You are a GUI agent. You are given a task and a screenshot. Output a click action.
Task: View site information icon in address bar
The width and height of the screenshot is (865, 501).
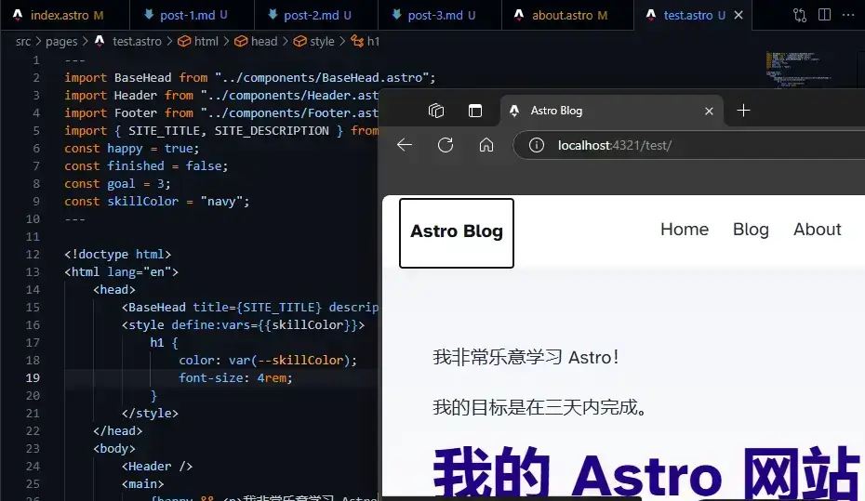(537, 145)
